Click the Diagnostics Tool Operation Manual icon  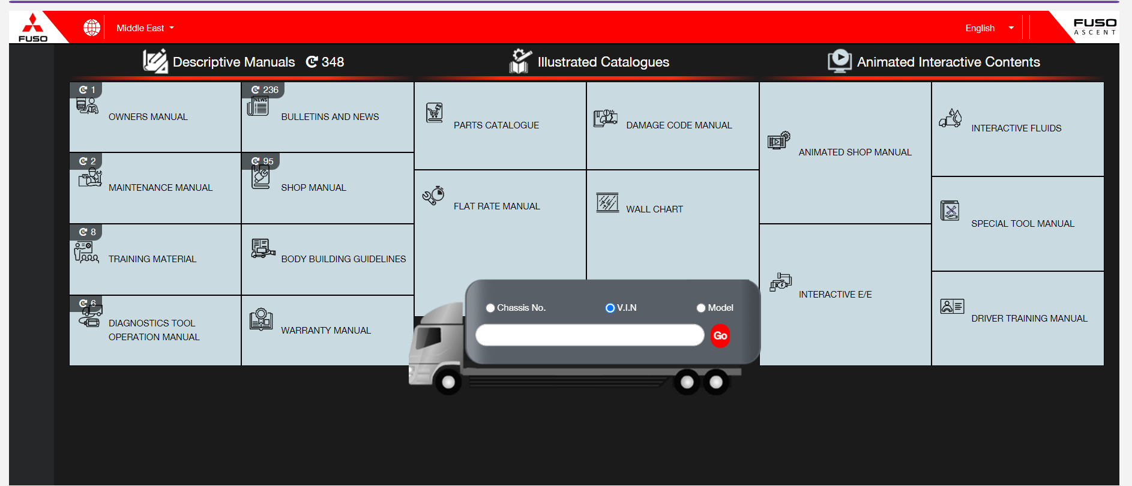90,317
